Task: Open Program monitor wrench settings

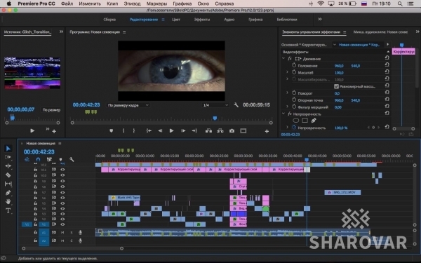Action: [236, 105]
